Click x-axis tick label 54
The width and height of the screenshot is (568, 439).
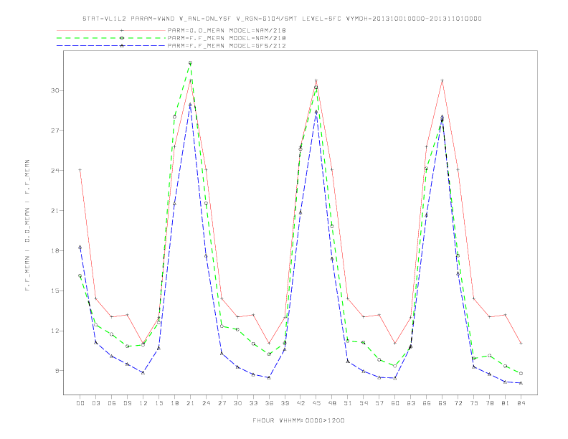pyautogui.click(x=364, y=403)
